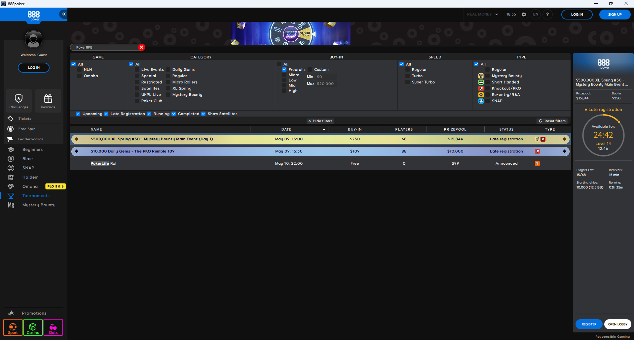Click LOG IN under Welcome Guest
Screen dimensions: 634x340
(34, 68)
